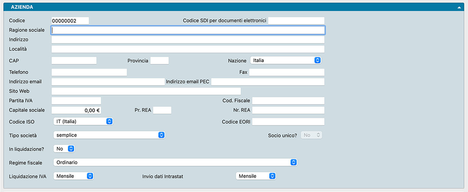
Task: Open the In liquidazione? selector
Action: 64,149
